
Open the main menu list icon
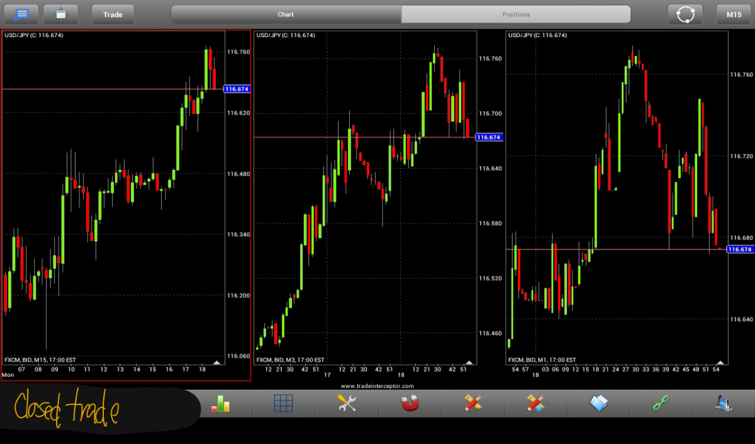tap(21, 14)
